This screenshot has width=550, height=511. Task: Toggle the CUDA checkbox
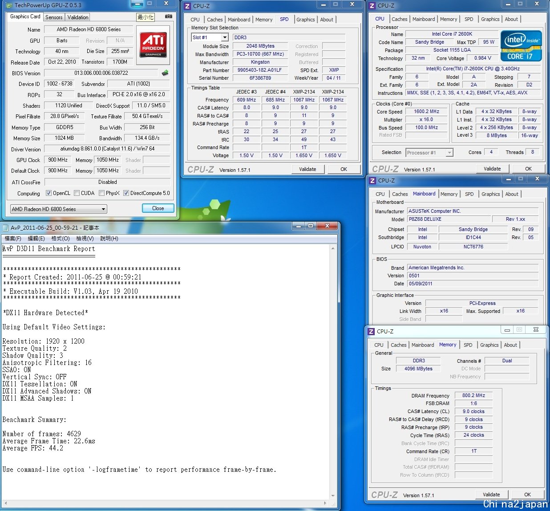[77, 193]
